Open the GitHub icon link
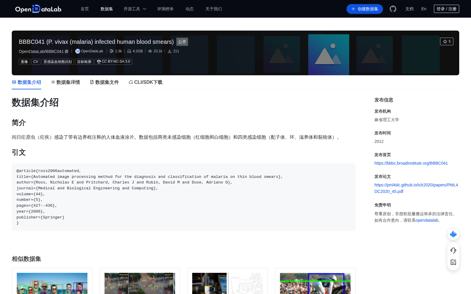The width and height of the screenshot is (471, 294). [x=393, y=9]
